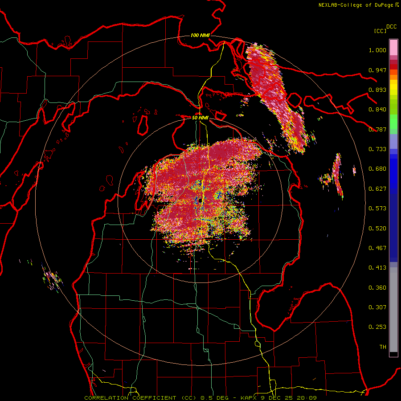Click the gray lower segment of the color bar
The image size is (401, 401).
(x=393, y=310)
